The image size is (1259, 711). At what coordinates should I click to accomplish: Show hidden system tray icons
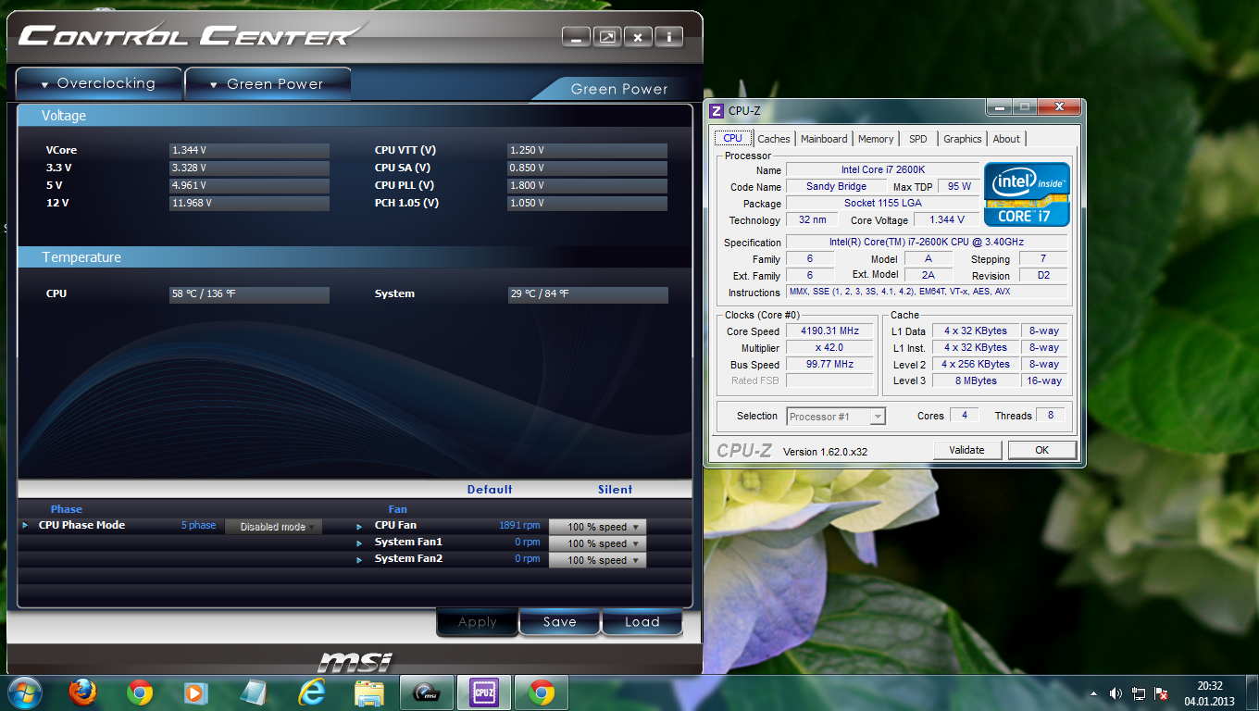pos(1093,693)
